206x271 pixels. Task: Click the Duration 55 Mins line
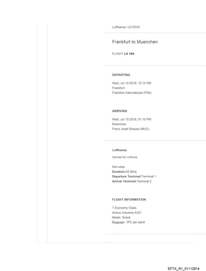[124, 171]
